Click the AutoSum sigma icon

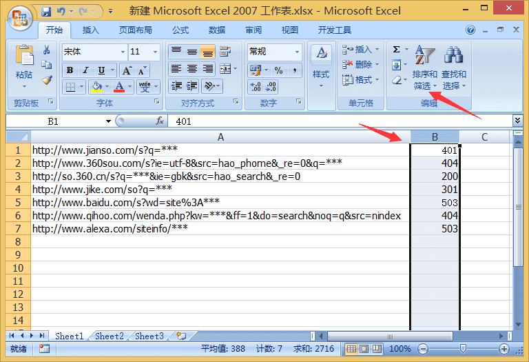[x=397, y=50]
